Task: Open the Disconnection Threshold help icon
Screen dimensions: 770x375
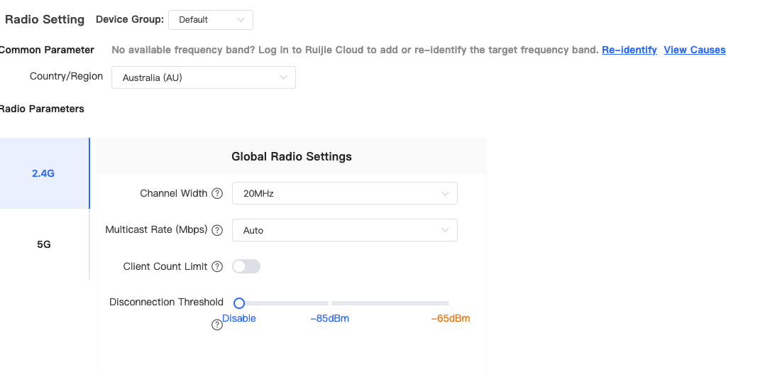Action: [217, 325]
